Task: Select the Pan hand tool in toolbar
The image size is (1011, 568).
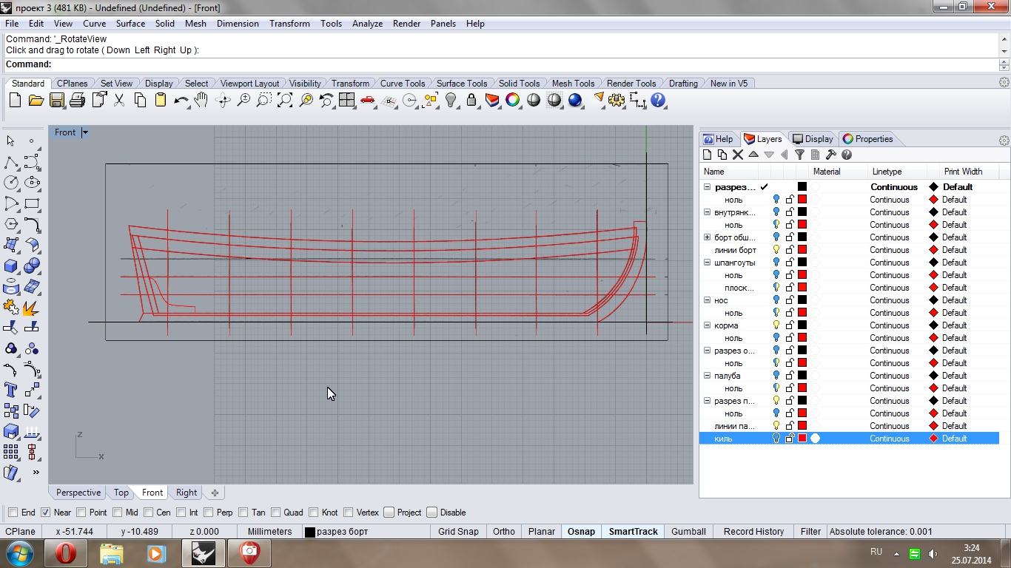Action: pos(201,101)
